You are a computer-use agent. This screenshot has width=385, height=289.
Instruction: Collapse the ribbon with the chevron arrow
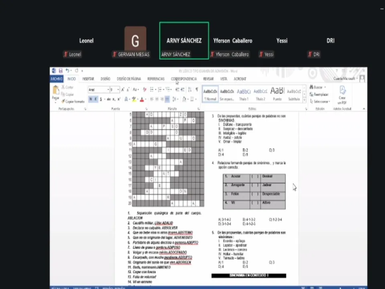click(364, 109)
